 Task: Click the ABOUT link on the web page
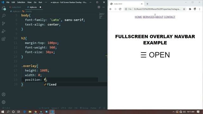tap(159, 17)
